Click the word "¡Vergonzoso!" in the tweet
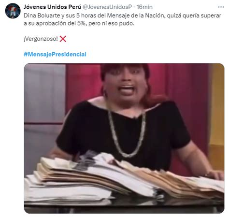Screen dimensions: 229x219 [x=41, y=39]
